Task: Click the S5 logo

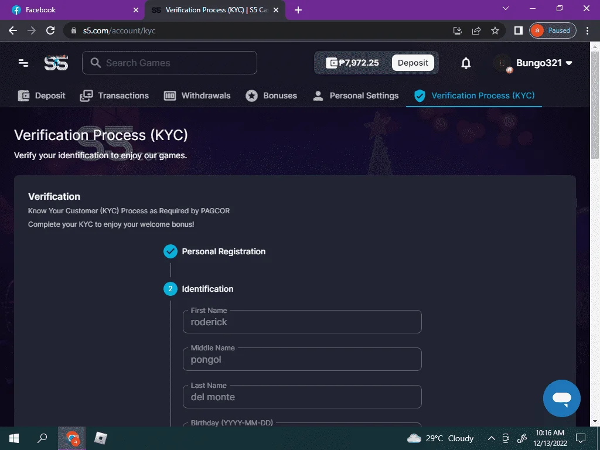Action: pyautogui.click(x=56, y=63)
